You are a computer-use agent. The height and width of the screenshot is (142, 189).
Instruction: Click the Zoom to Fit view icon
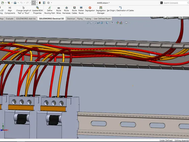(x=88, y=23)
